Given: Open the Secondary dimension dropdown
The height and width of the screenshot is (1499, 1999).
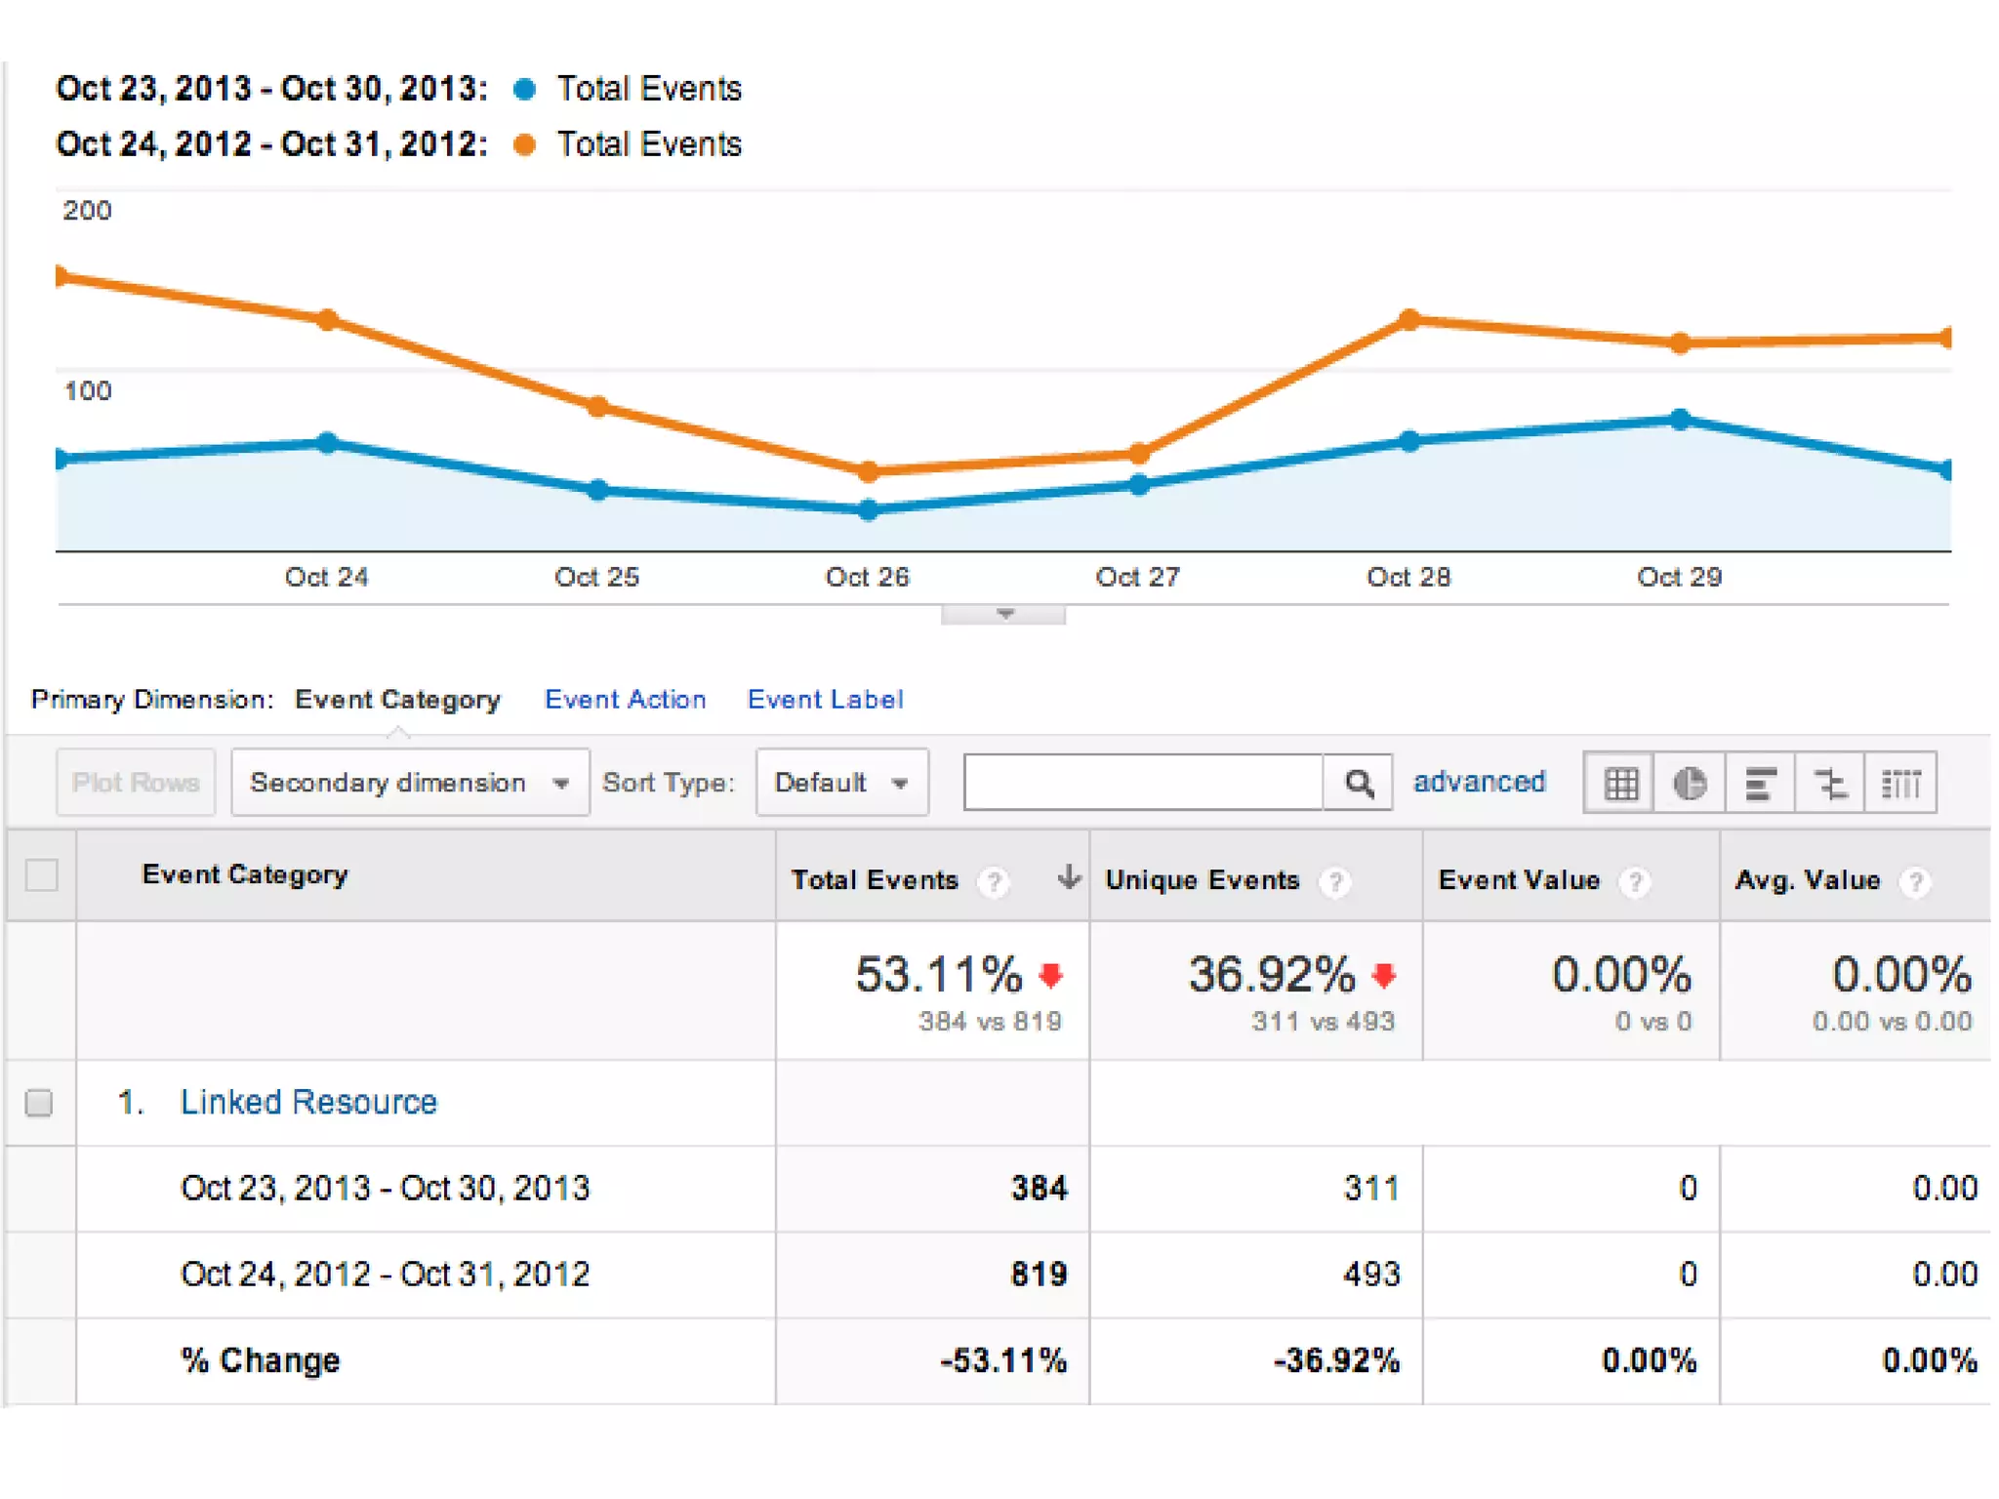Looking at the screenshot, I should [x=410, y=783].
